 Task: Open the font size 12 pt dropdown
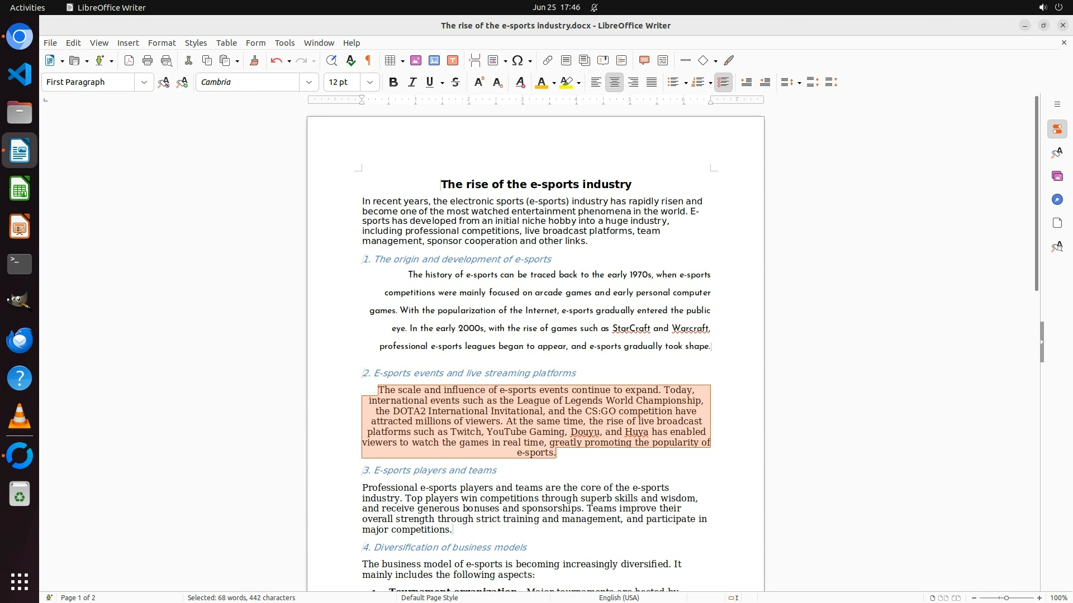point(369,82)
